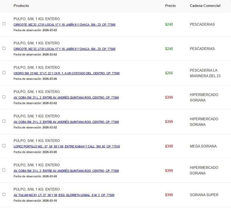Open the first CIRICOTE MZ.32 address link
The width and height of the screenshot is (231, 208).
[64, 25]
